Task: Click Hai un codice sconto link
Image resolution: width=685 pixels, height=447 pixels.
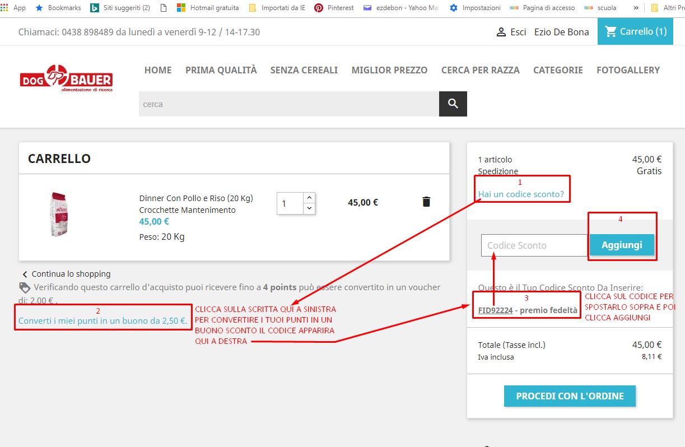Action: pyautogui.click(x=521, y=194)
